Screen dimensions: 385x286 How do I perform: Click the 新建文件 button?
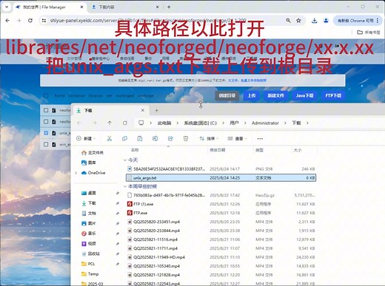[x=275, y=95]
